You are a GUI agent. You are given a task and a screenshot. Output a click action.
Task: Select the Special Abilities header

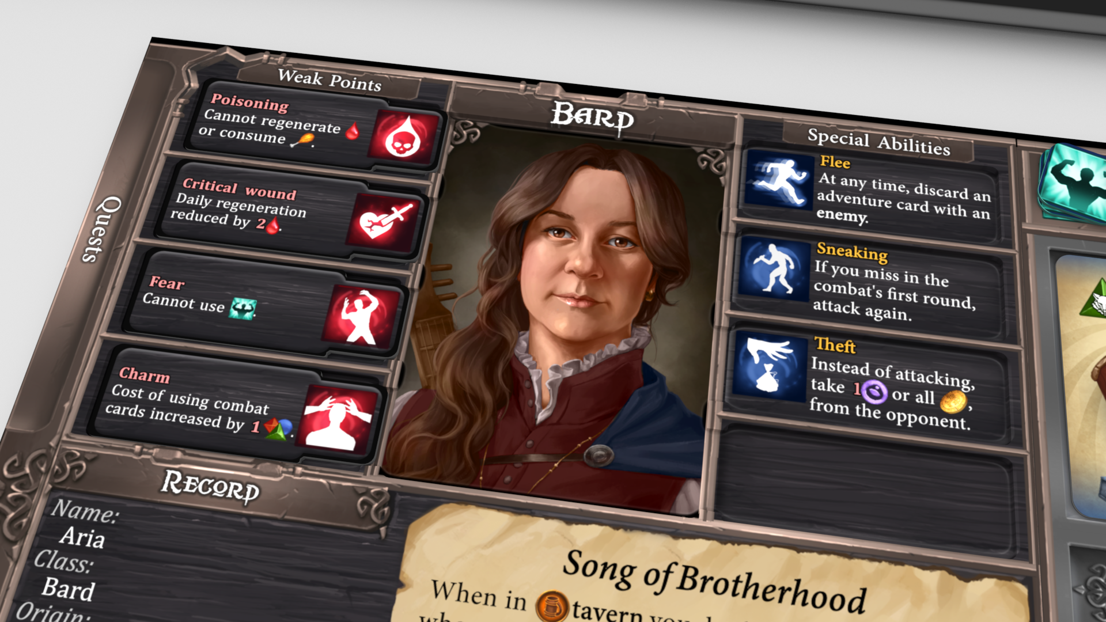click(878, 142)
